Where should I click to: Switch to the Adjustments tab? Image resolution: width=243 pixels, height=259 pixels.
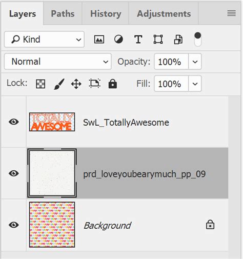[164, 14]
